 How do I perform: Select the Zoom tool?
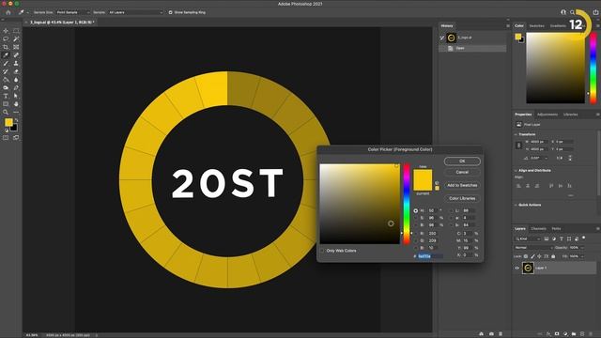point(6,113)
